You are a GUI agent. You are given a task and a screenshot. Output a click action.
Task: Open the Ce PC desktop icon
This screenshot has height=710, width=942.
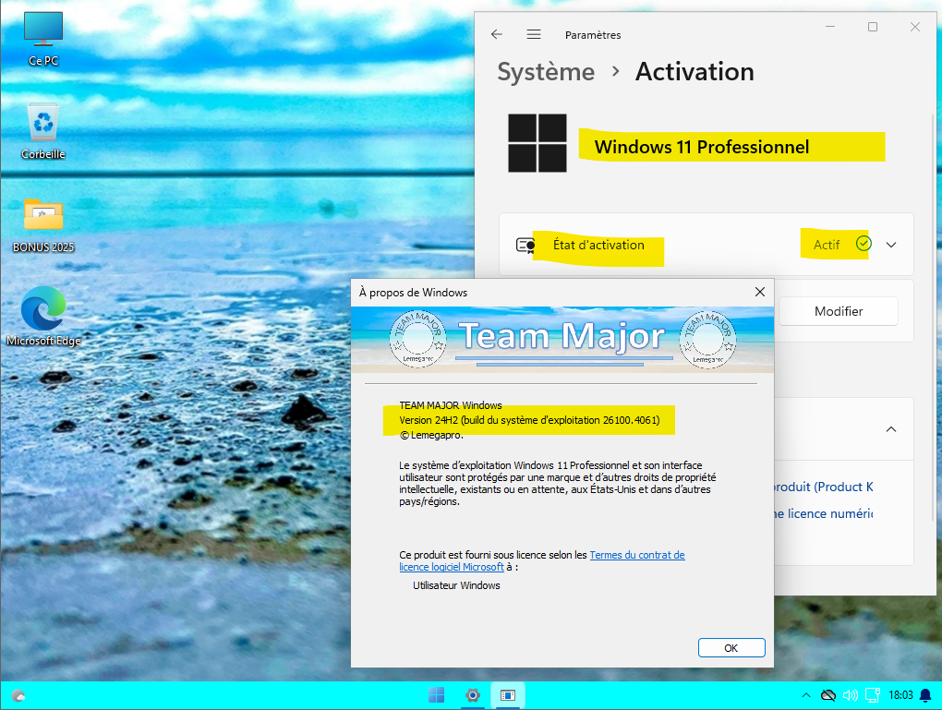coord(43,39)
